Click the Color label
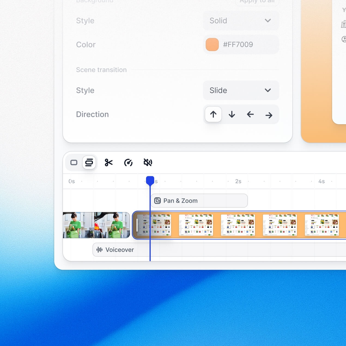This screenshot has height=346, width=346. pyautogui.click(x=86, y=45)
